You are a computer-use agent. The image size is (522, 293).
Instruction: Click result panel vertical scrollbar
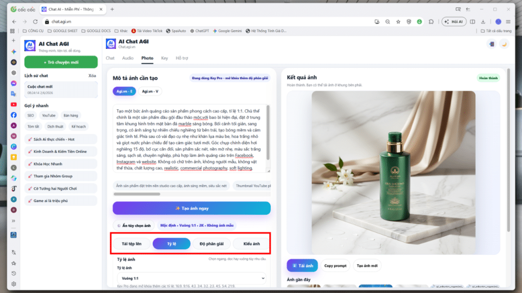[508, 151]
